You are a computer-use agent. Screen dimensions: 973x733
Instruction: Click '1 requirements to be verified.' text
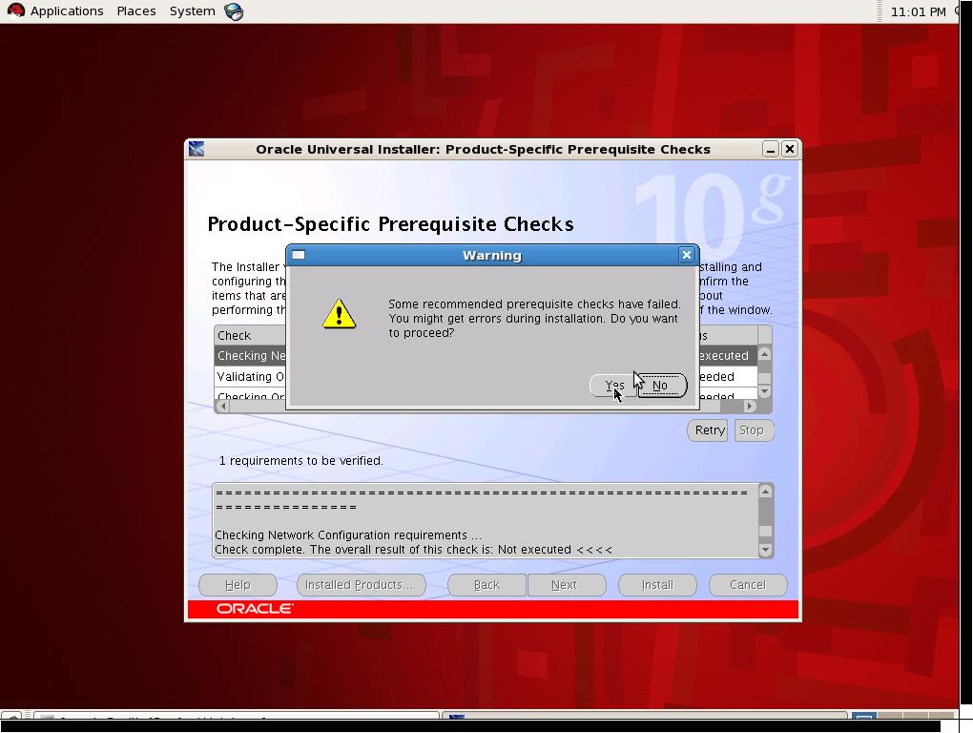300,461
